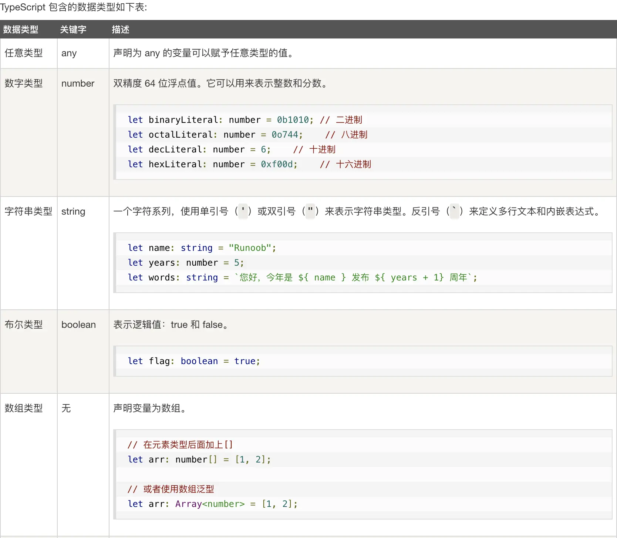This screenshot has width=617, height=538.
Task: Click the code line let years: number = 5
Action: point(186,263)
